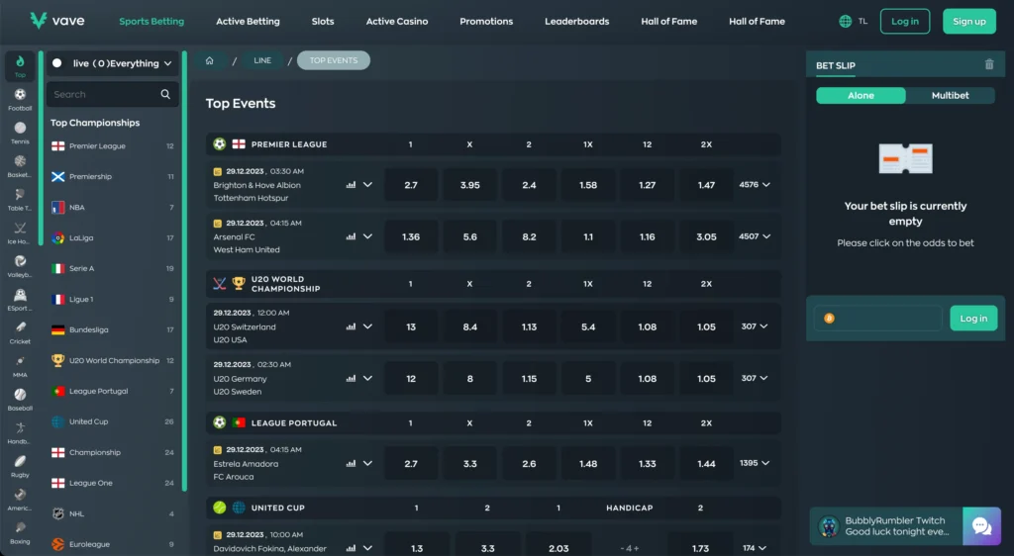Select the Basketball sport icon
1014x556 pixels.
click(20, 161)
